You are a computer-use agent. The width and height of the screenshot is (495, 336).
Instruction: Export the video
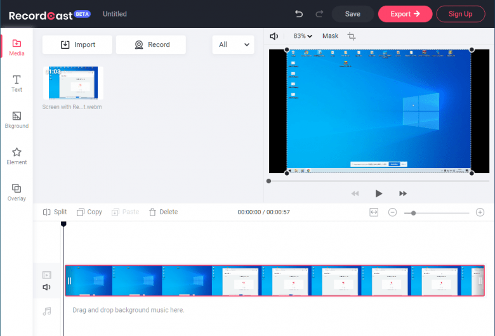point(405,14)
